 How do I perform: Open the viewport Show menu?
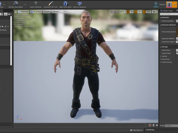[x=39, y=12]
